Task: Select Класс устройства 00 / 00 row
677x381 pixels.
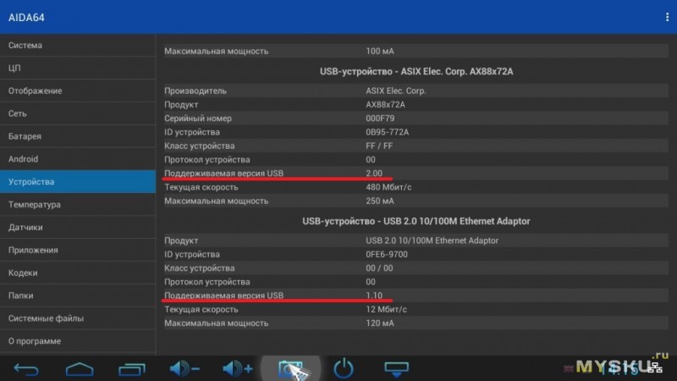Action: [x=416, y=268]
